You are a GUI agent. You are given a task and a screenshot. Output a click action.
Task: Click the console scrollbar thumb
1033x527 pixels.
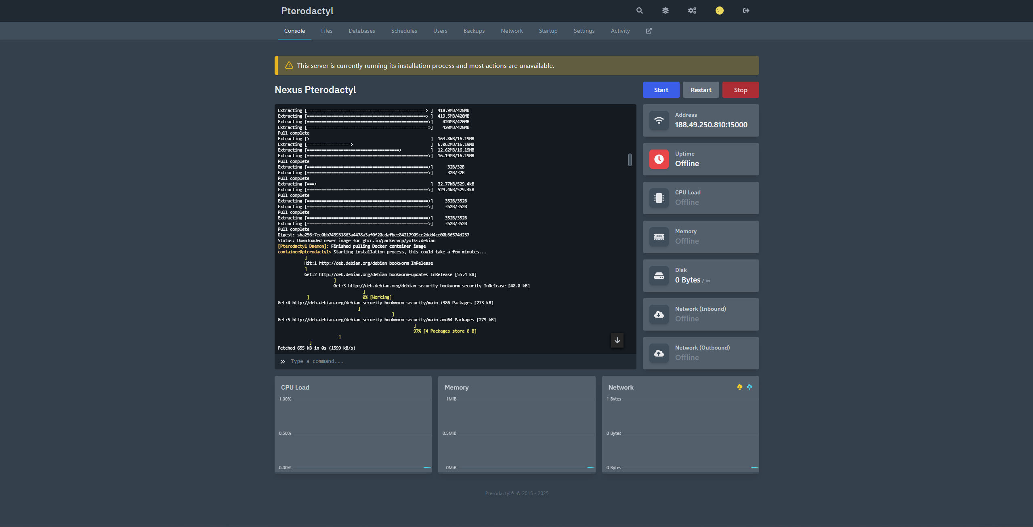coord(630,160)
